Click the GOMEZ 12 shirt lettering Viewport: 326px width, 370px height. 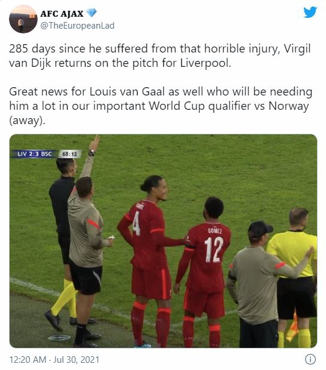(x=214, y=245)
